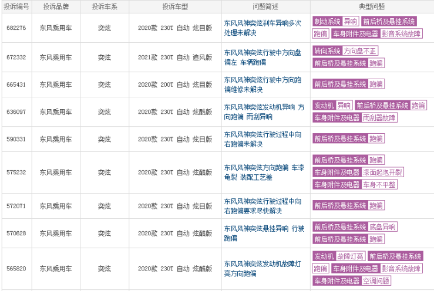The height and width of the screenshot is (291, 434).
Task: Click the 投诉编号 column header
Action: (x=16, y=6)
